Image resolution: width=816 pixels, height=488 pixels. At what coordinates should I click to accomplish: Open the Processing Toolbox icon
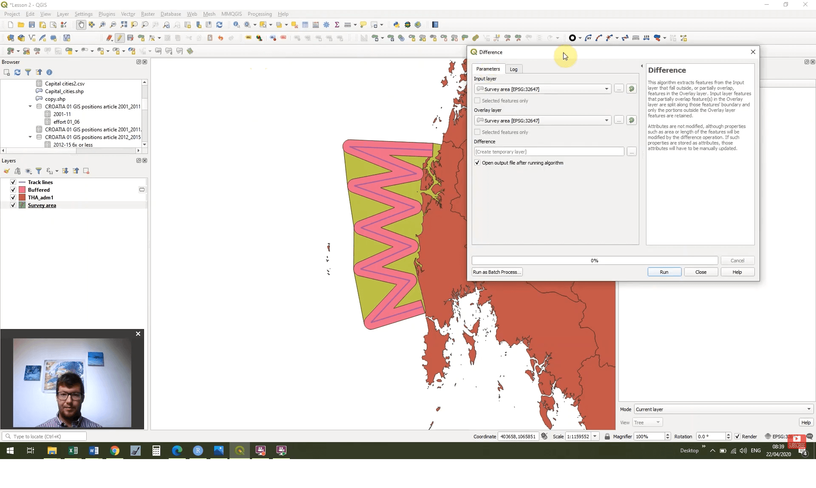coord(326,24)
